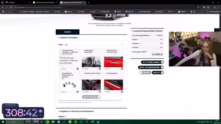Screen dimensions: 221x124
Task: Switch to Der Kia Picanto browser tab
Action: [45, 2]
